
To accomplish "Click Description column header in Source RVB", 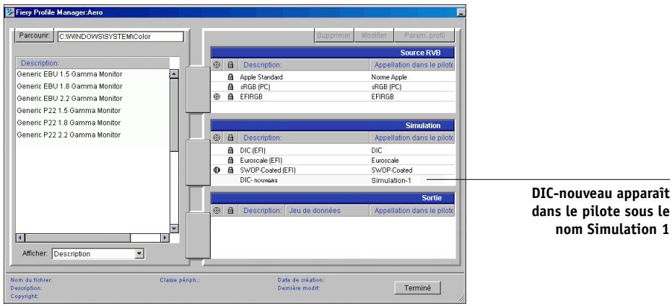I will point(303,65).
